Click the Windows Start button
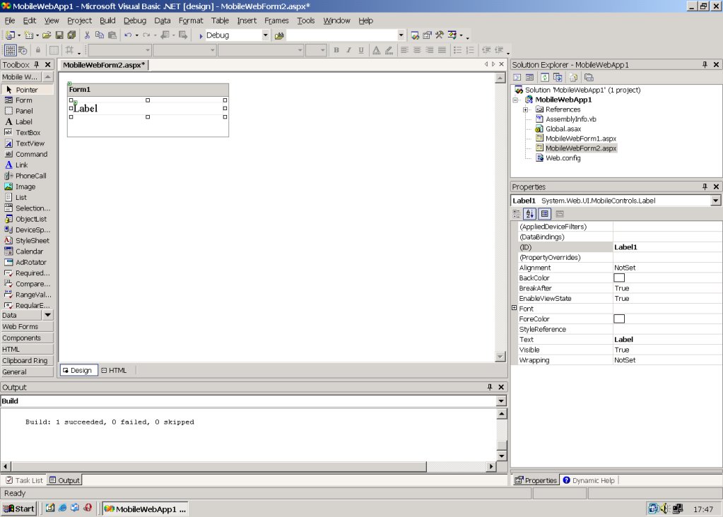This screenshot has height=517, width=723. pyautogui.click(x=19, y=509)
